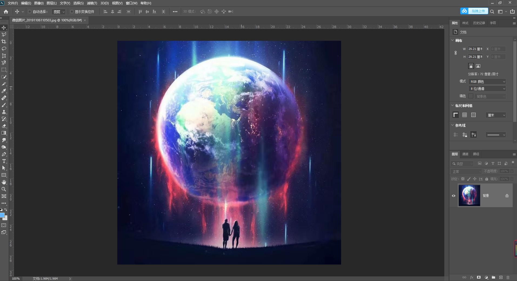This screenshot has width=517, height=281.
Task: Click the 历史记录 panel tab
Action: (x=479, y=23)
